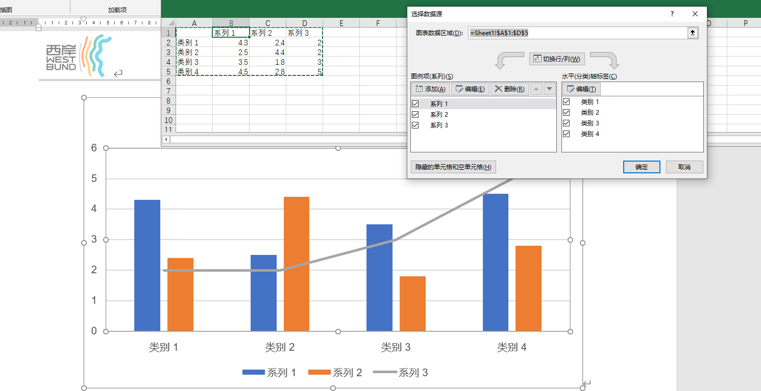Open the 加载项 ribbon tab
This screenshot has height=391, width=761.
(117, 10)
